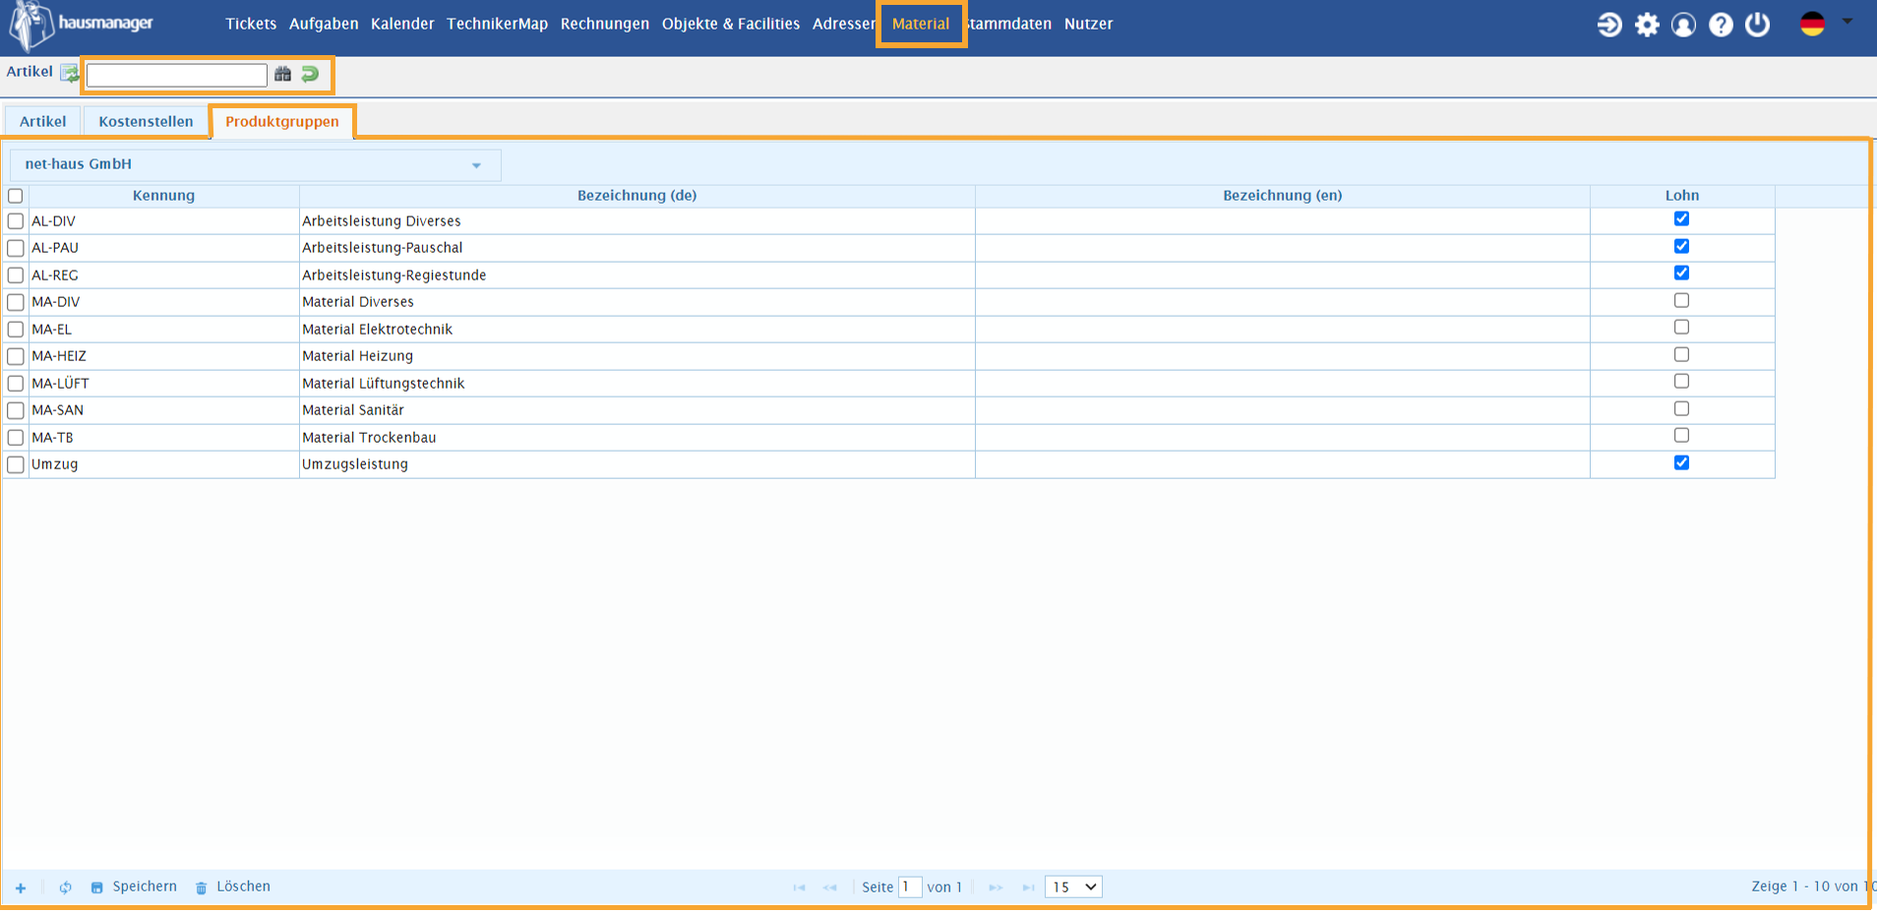Open the Objekte & Facilities menu
This screenshot has height=913, width=1877.
(x=731, y=24)
